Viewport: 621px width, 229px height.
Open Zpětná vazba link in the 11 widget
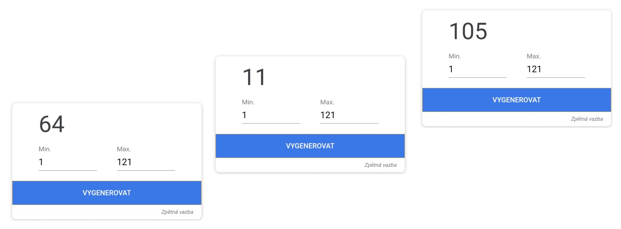(x=380, y=165)
